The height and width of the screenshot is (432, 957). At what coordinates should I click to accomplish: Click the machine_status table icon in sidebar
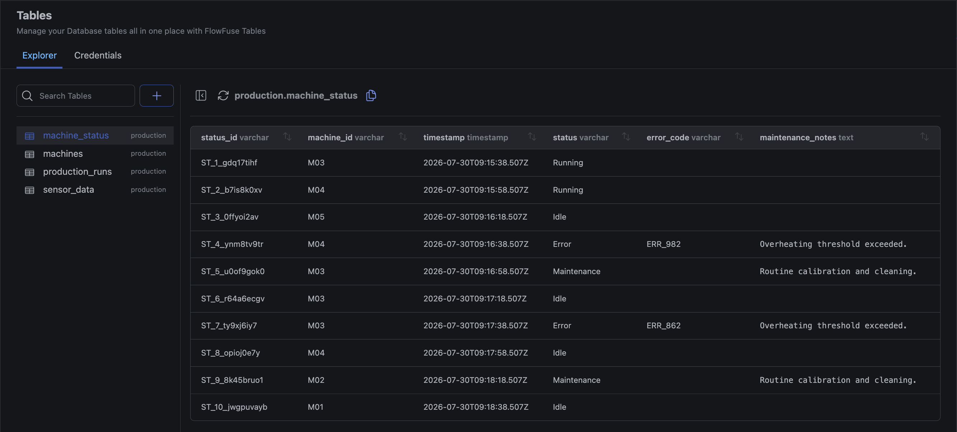click(29, 136)
